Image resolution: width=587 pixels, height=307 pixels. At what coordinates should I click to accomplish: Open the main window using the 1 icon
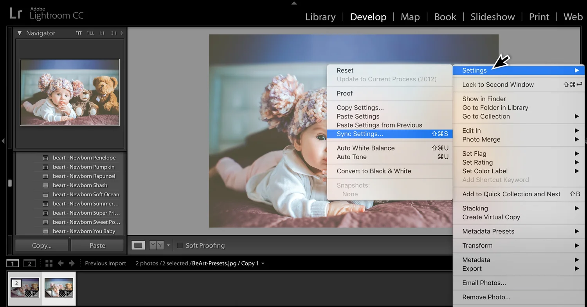(x=12, y=263)
